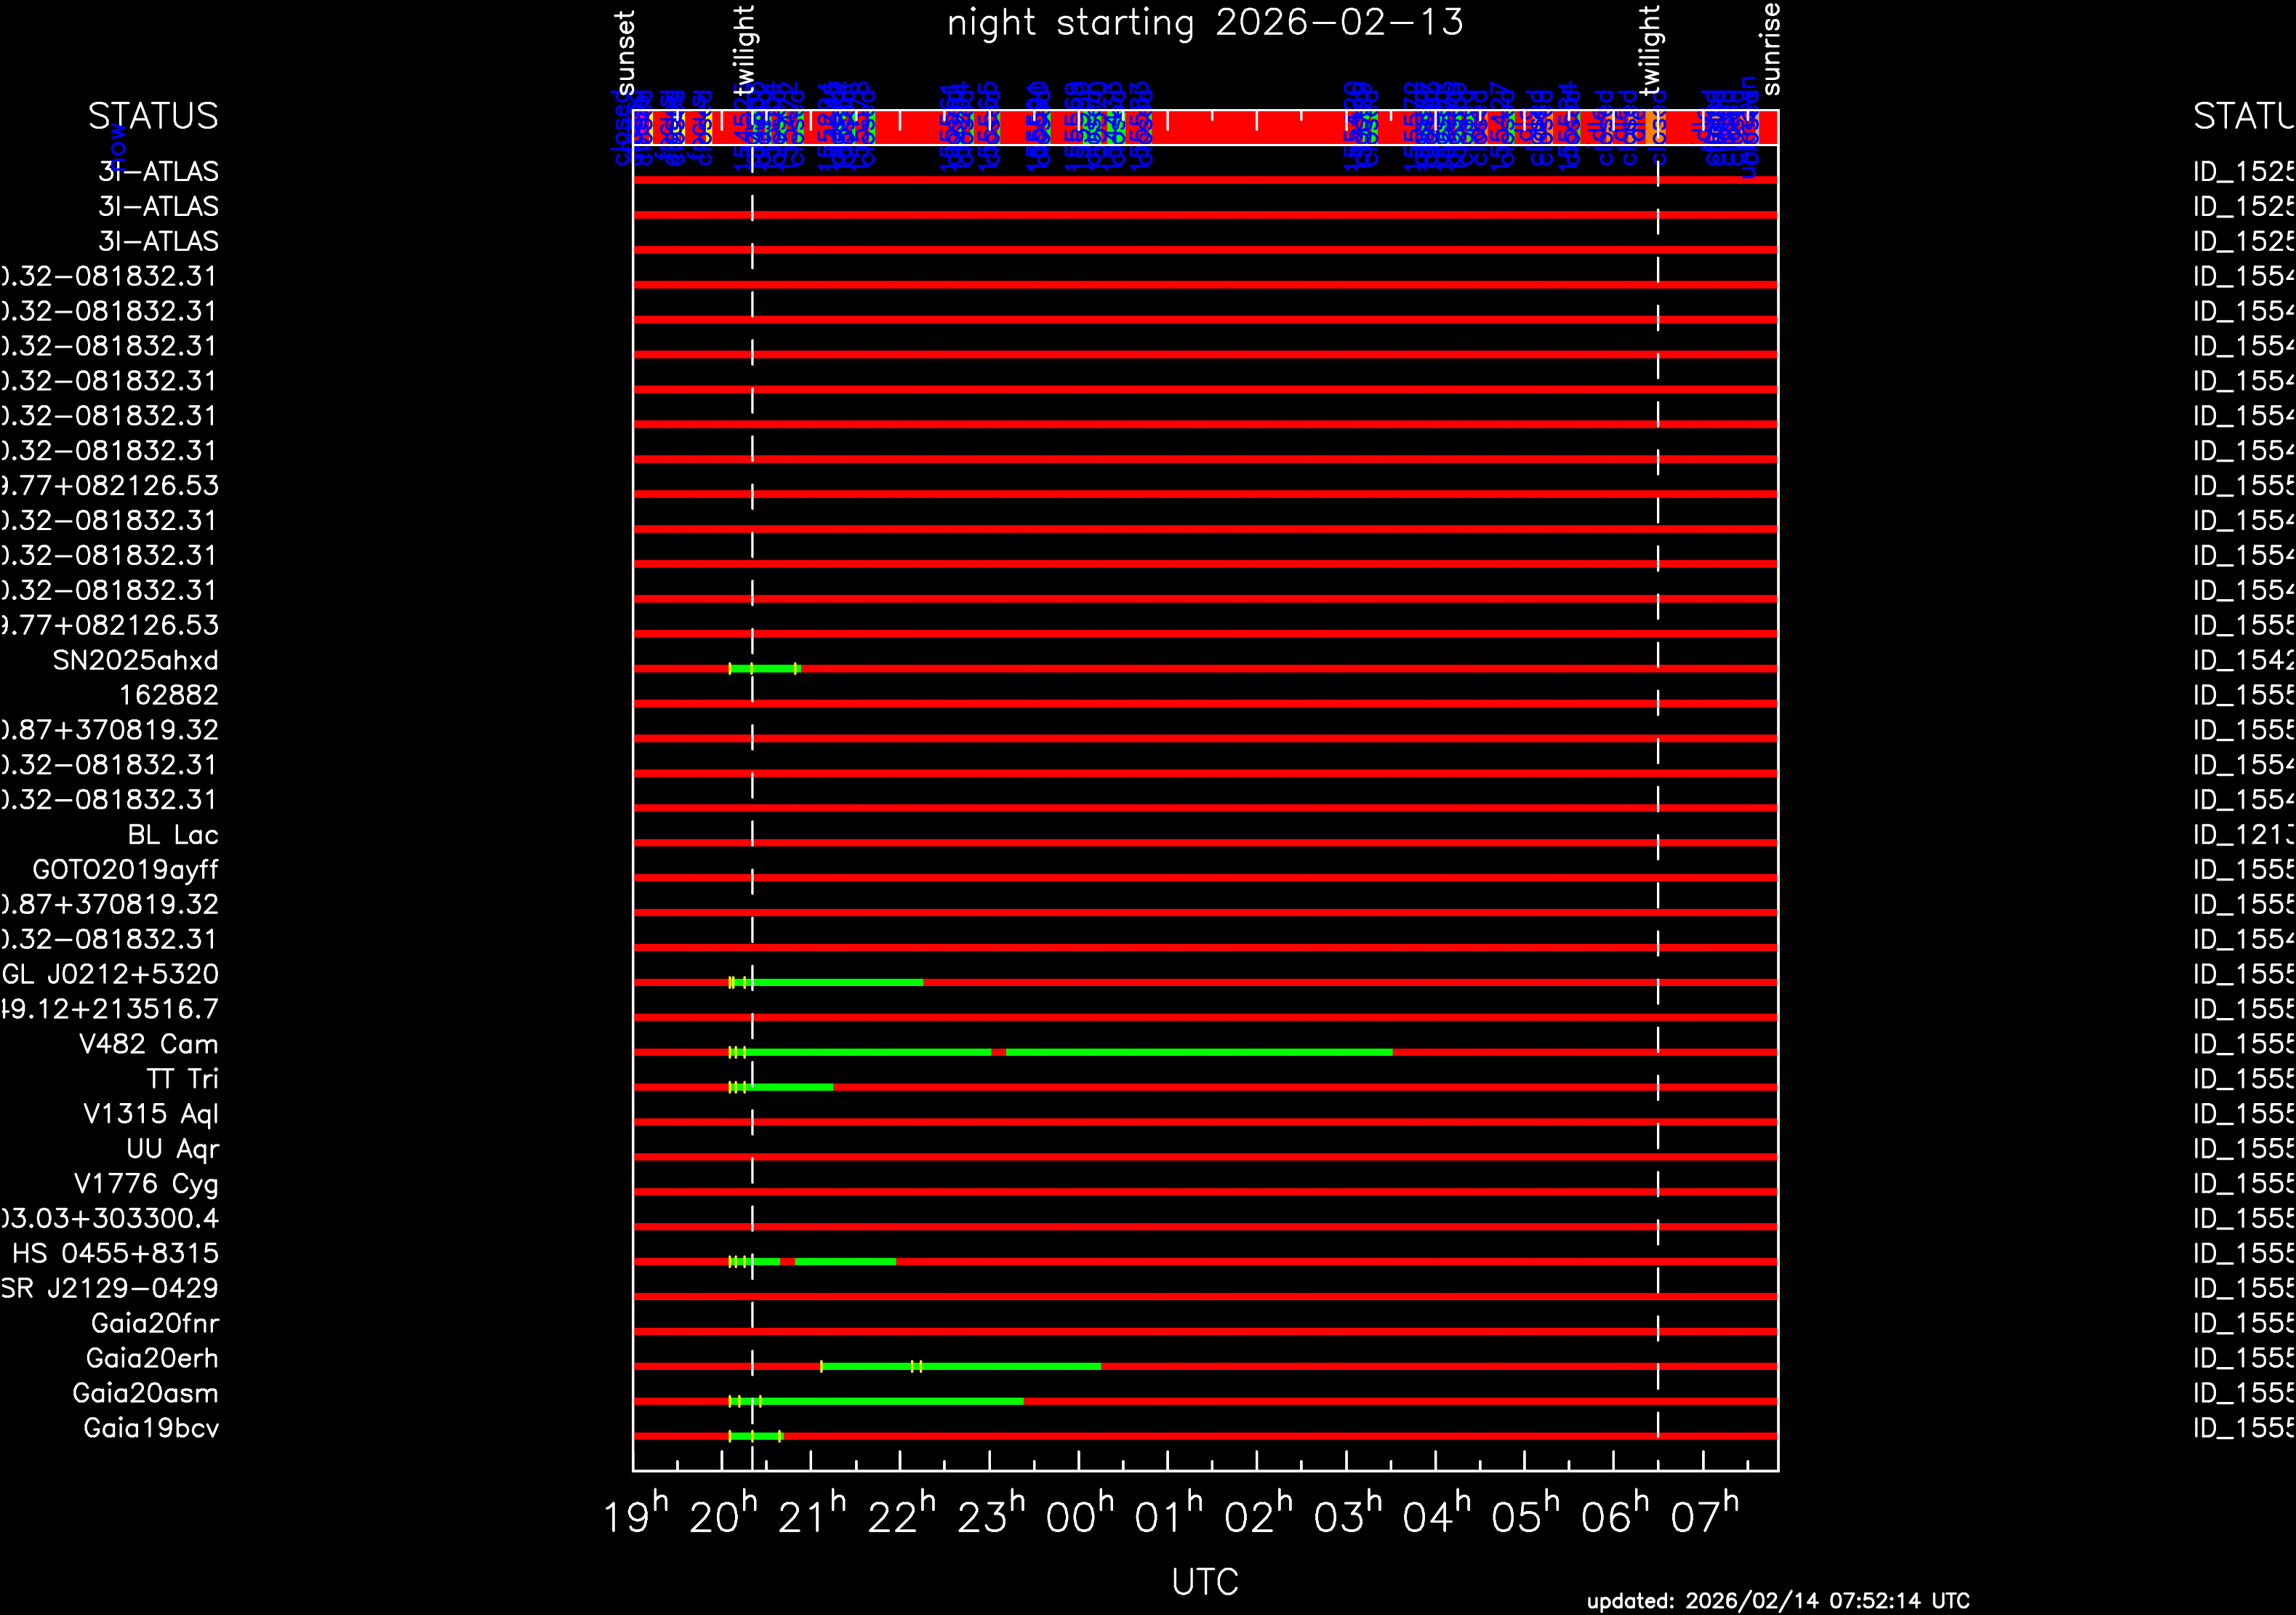
Task: Click the morning twilight label near 06h
Action: [x=1649, y=48]
